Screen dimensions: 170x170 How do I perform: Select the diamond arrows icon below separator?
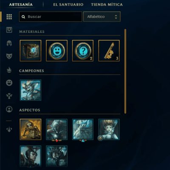pyautogui.click(x=9, y=129)
